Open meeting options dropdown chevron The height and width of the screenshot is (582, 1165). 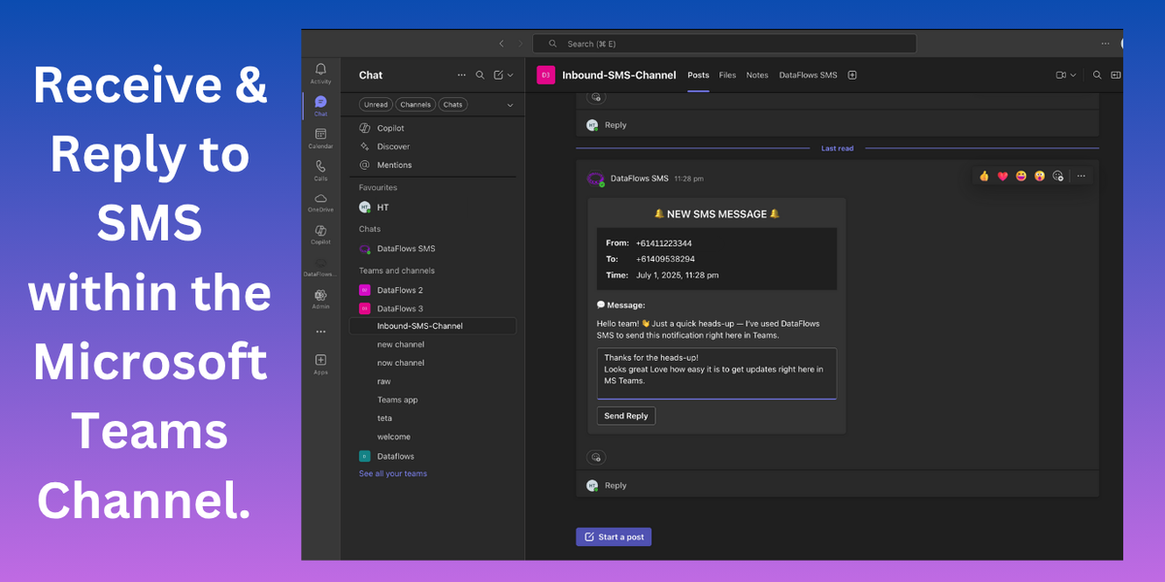click(x=1073, y=75)
